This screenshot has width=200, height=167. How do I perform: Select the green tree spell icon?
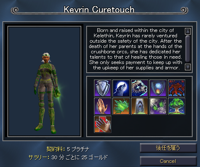coord(177,106)
